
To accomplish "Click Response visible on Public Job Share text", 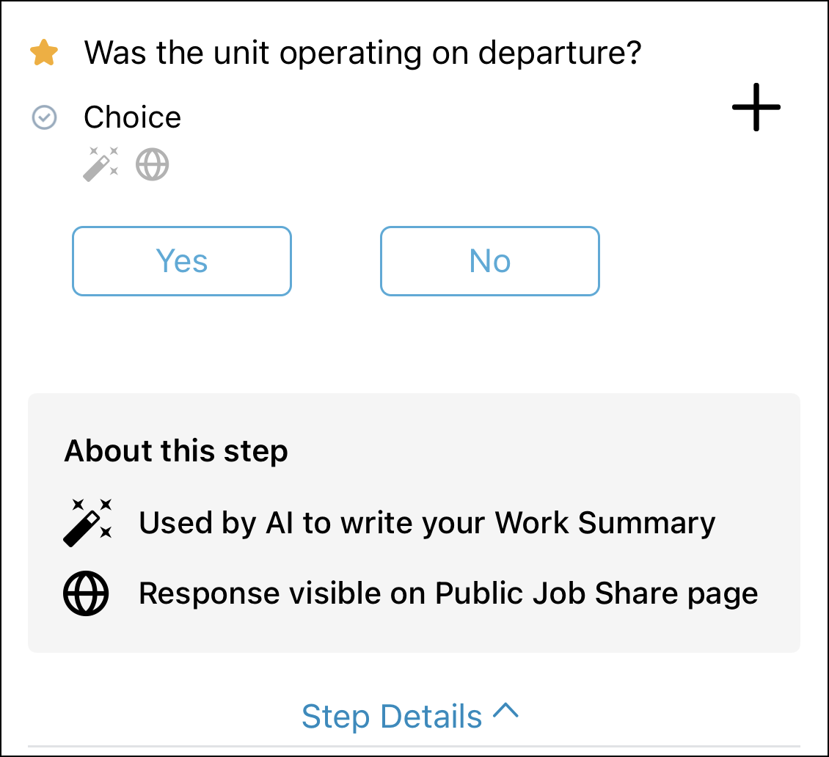I will [x=448, y=593].
